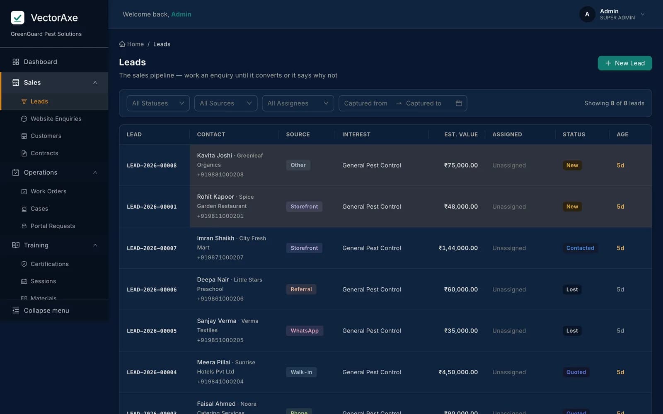Collapse the Training section chevron
The image size is (663, 414).
[x=95, y=245]
